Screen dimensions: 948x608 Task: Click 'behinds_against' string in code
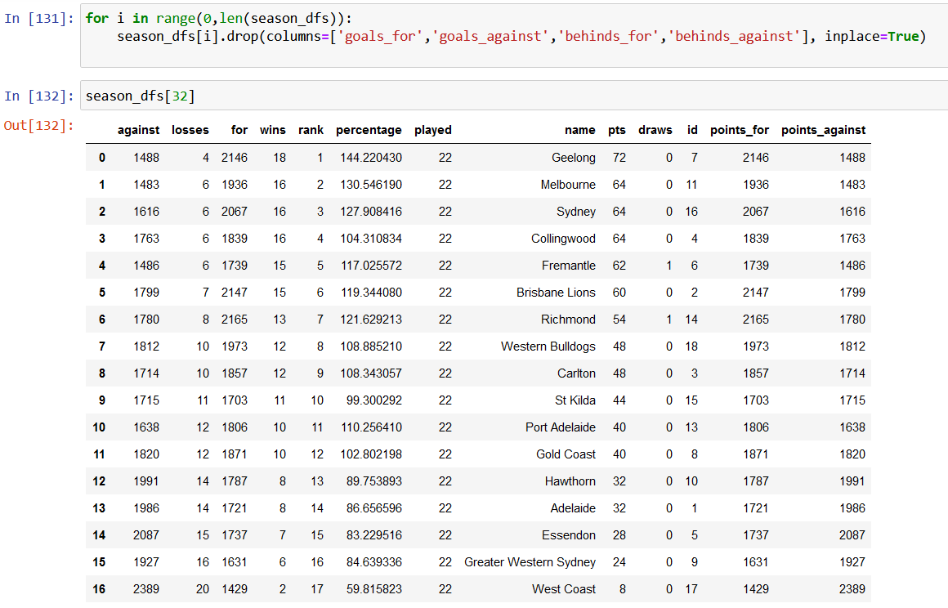point(734,36)
